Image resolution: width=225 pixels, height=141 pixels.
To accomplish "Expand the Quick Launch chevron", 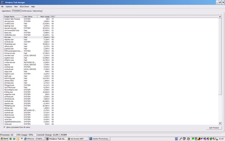I will [x=22, y=139].
